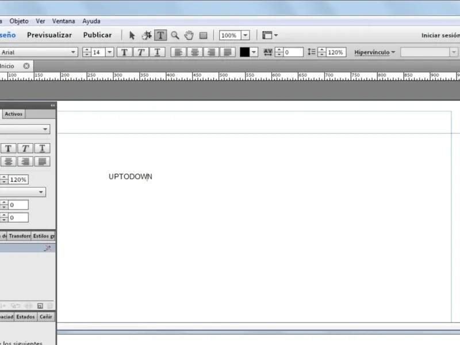Click the font size stepper arrows beside 14
This screenshot has height=345, width=460.
[87, 52]
